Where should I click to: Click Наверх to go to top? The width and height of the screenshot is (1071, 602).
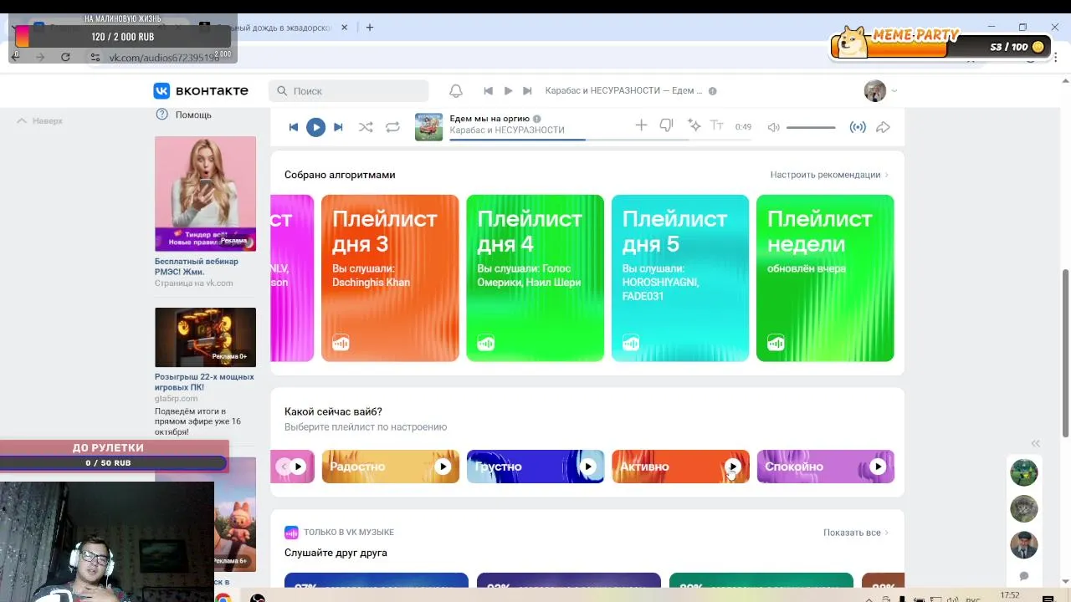40,120
